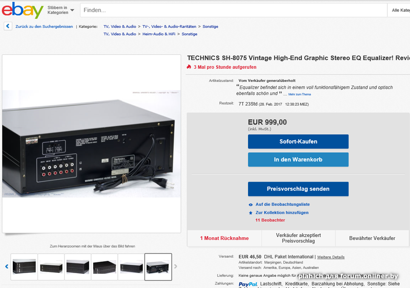410x288 pixels.
Task: Select the fifth equalizer thumbnail
Action: point(131,267)
